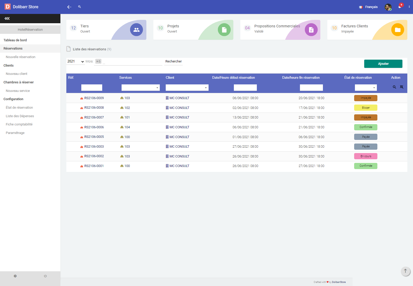Click the filter search magnifier in Action column
The image size is (413, 286).
pos(394,87)
